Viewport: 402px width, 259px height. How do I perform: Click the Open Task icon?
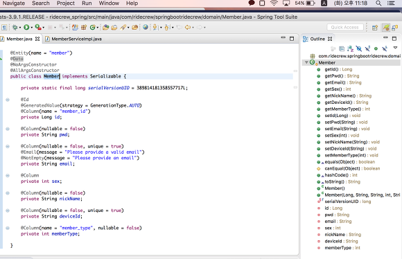pyautogui.click(x=114, y=27)
